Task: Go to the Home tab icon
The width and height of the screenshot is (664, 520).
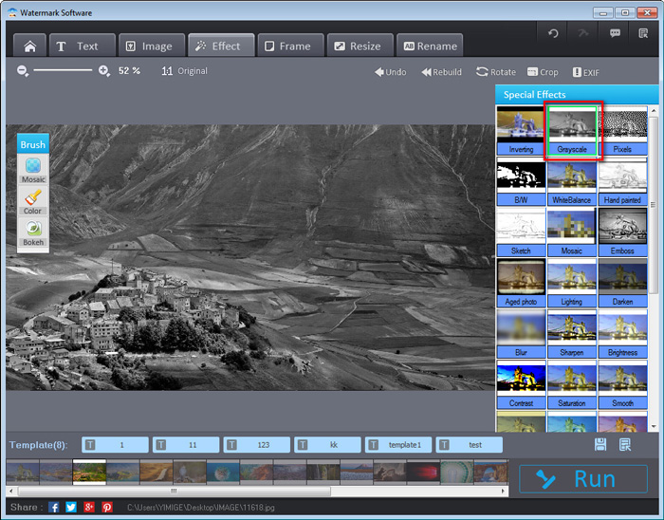Action: (30, 46)
